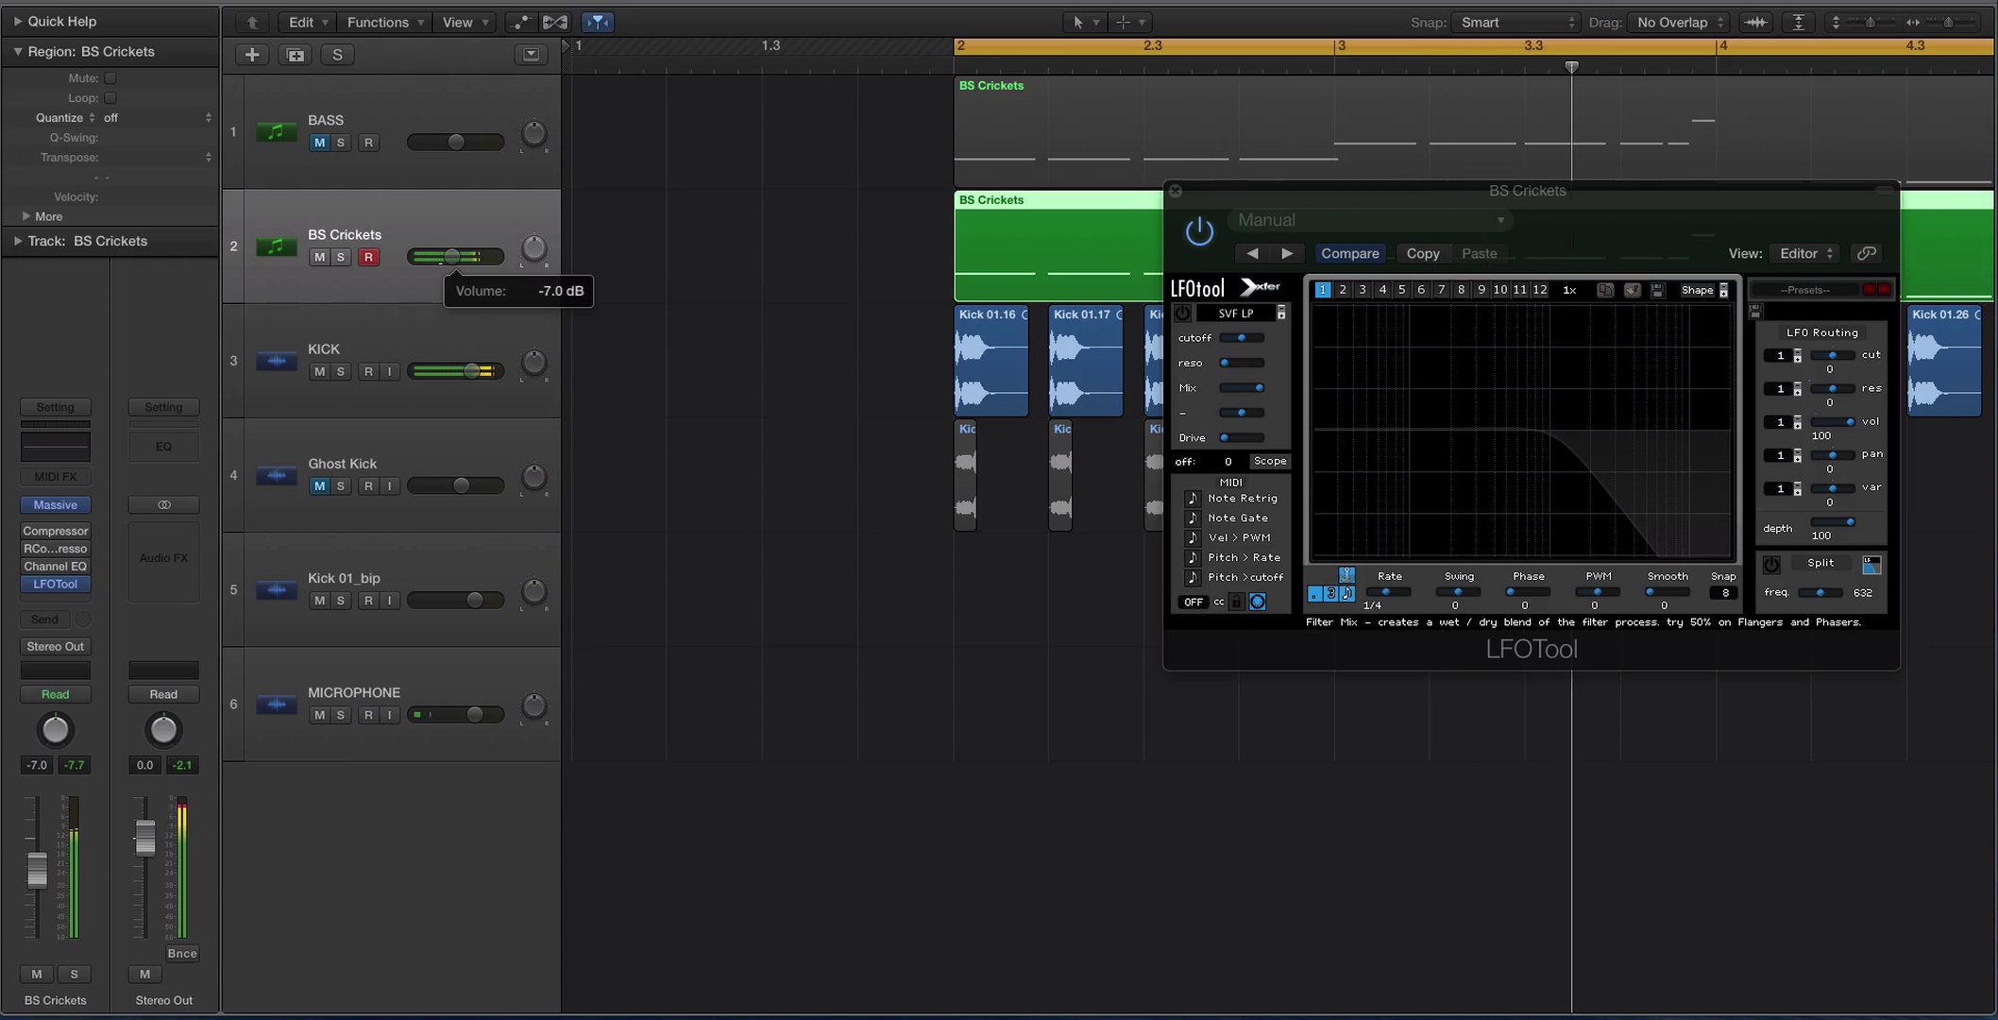
Task: Click the plugin link chain icon
Action: [x=1866, y=253]
